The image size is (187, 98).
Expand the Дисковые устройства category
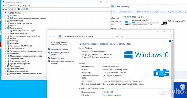click(x=5, y=33)
